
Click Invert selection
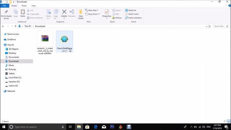(133, 18)
